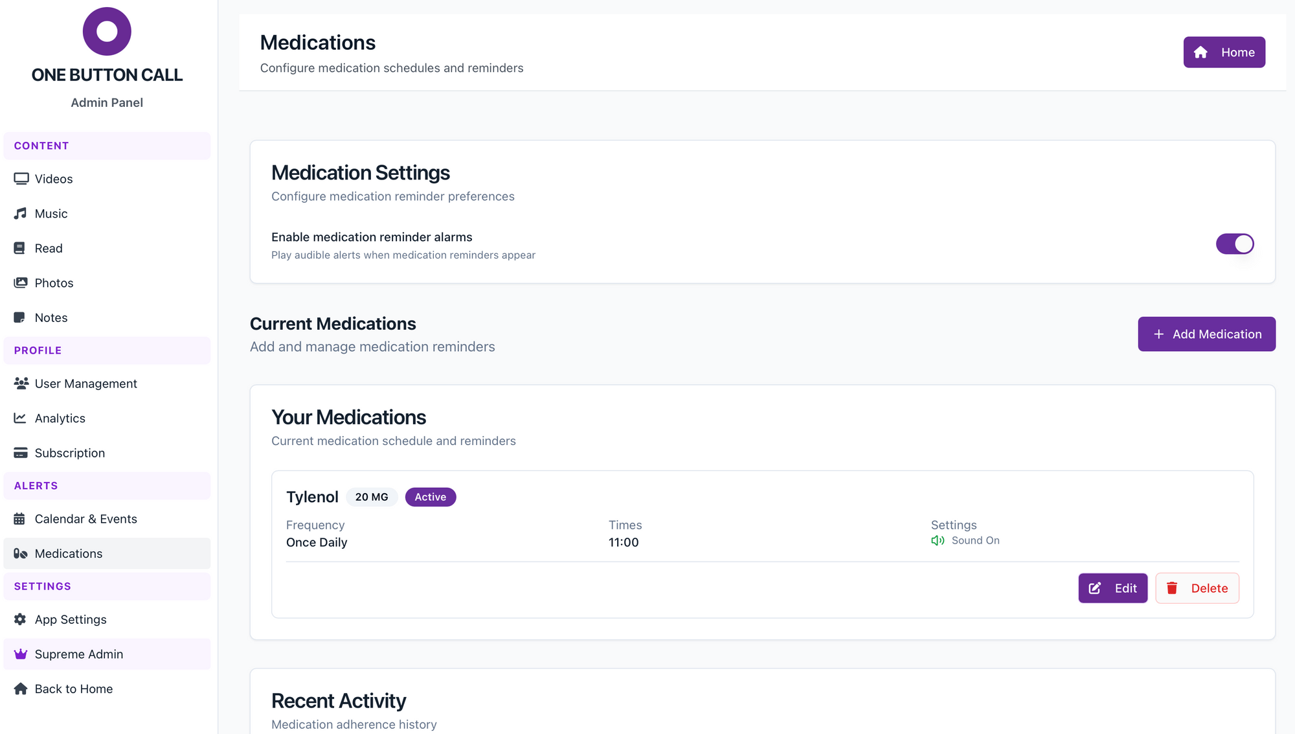
Task: Open User Management in sidebar
Action: pyautogui.click(x=85, y=384)
